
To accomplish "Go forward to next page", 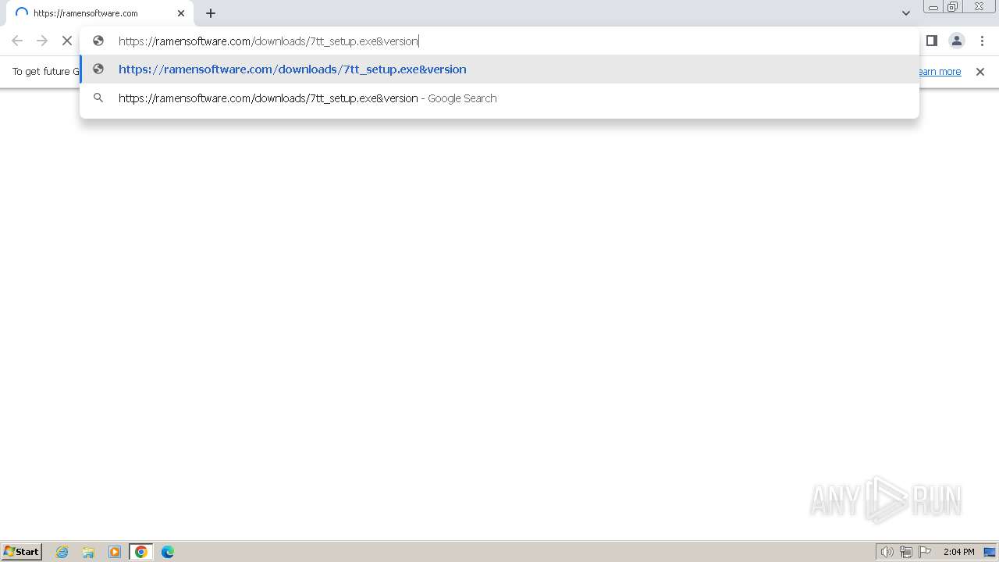I will click(x=42, y=41).
